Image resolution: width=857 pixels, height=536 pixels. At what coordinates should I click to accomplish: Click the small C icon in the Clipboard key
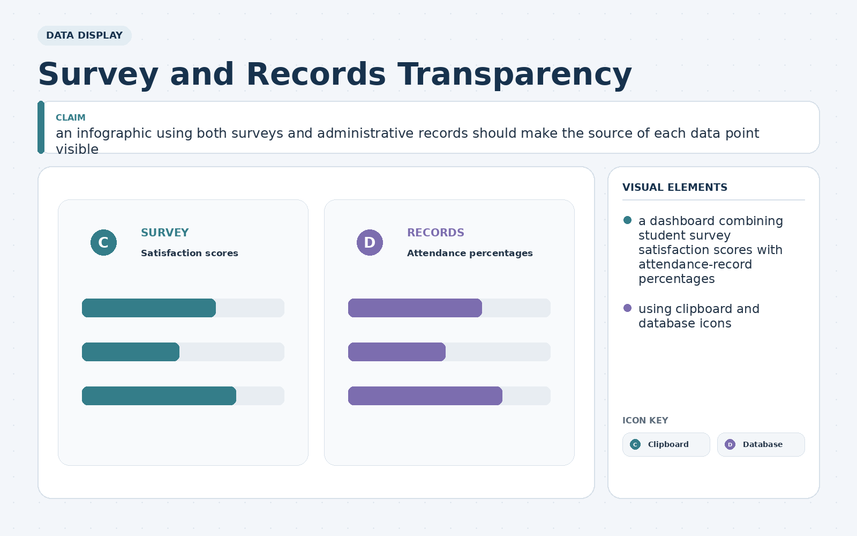(x=635, y=444)
